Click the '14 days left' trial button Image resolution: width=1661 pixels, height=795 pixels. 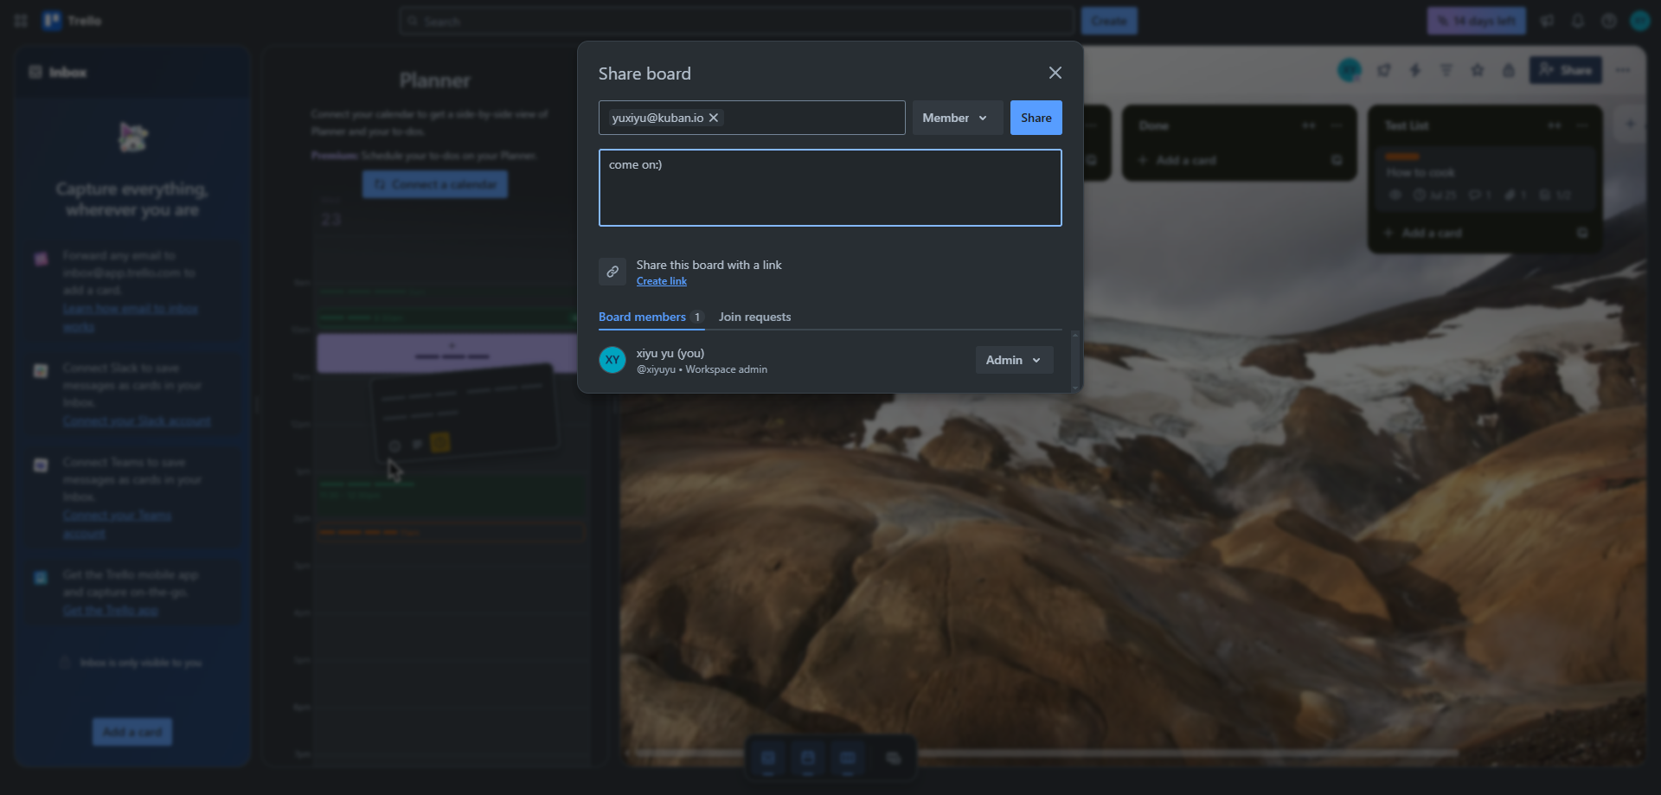pos(1476,21)
